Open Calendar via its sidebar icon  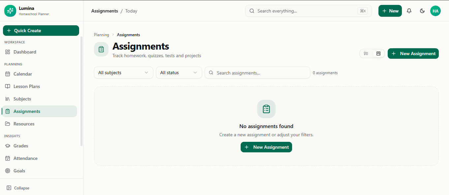tap(8, 74)
